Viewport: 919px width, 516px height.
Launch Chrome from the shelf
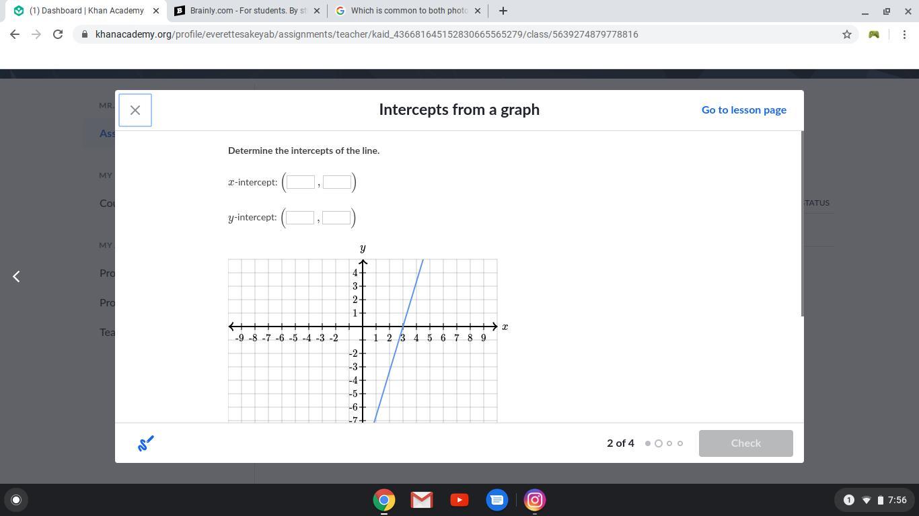pos(384,500)
